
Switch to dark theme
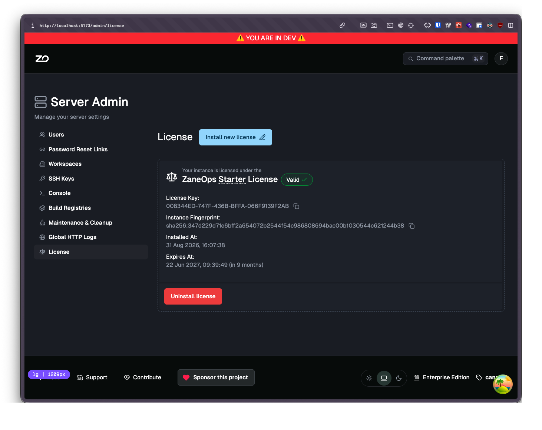399,378
